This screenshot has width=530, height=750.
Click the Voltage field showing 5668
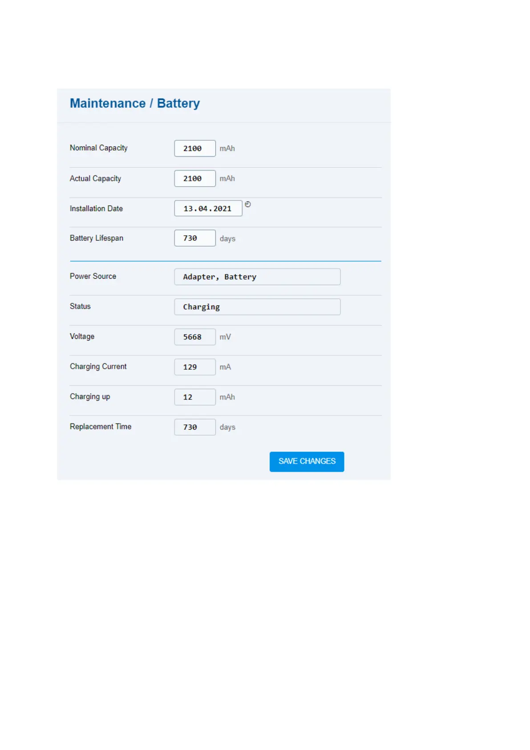click(x=195, y=337)
